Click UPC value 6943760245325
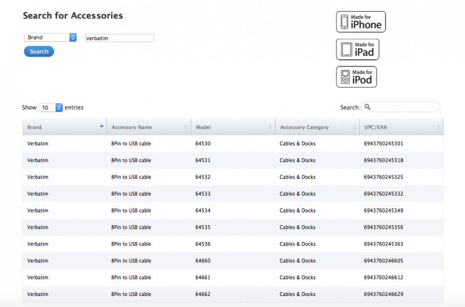 coord(384,177)
